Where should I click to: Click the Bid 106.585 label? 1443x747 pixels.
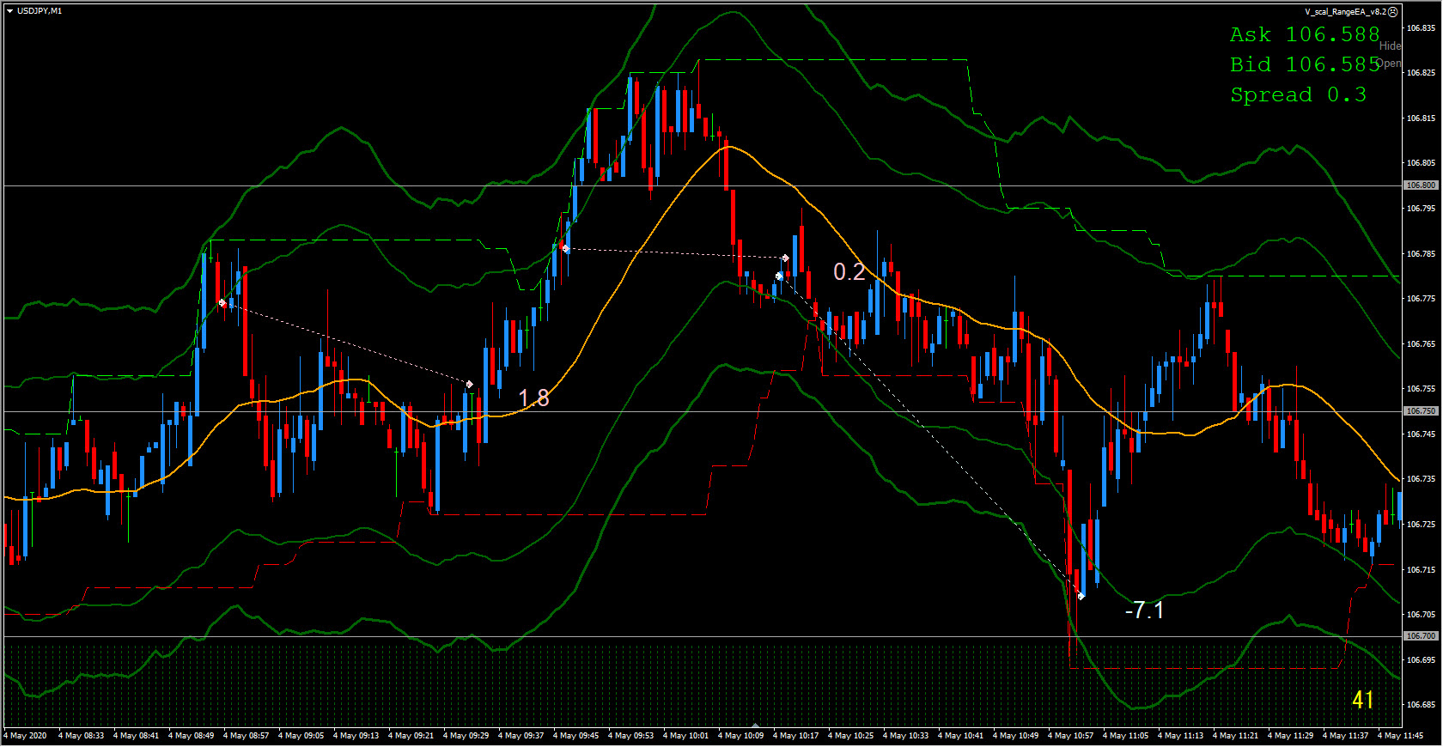pos(1305,64)
